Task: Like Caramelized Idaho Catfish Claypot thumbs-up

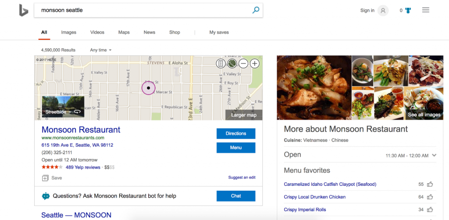Action: click(x=430, y=184)
